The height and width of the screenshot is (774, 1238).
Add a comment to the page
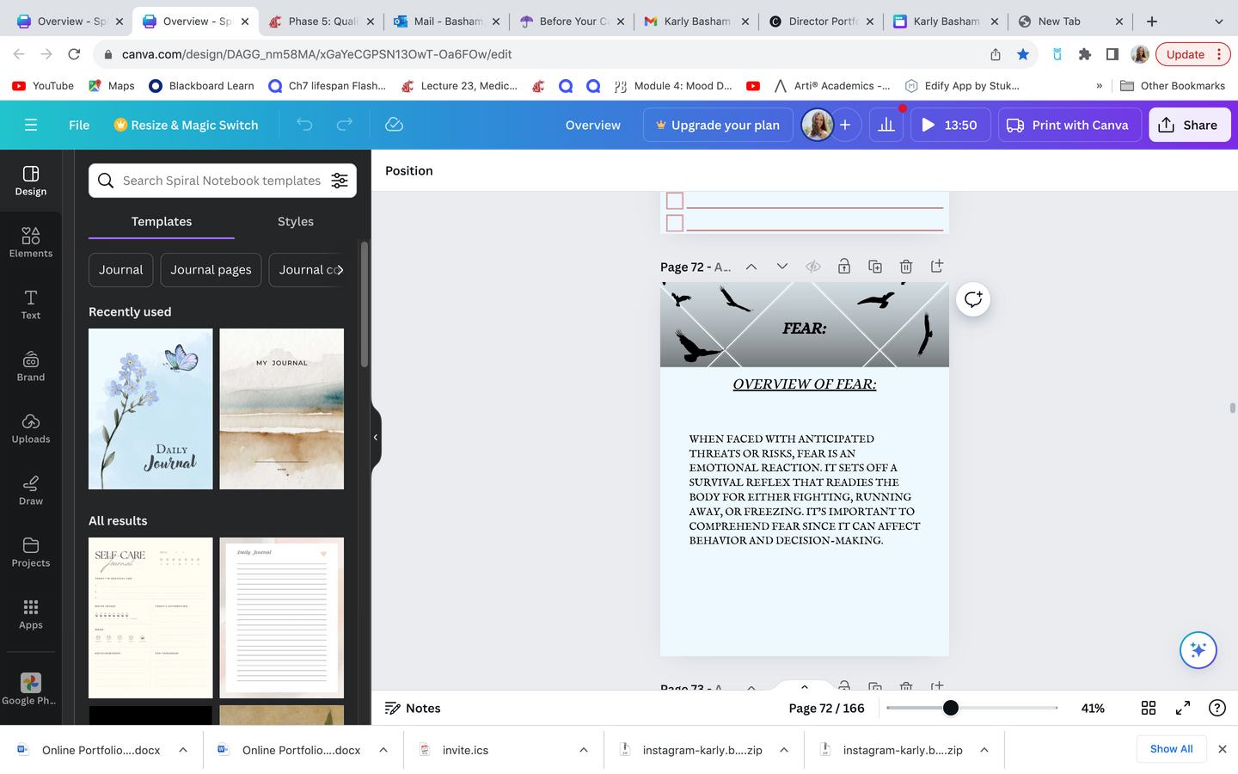coord(972,299)
